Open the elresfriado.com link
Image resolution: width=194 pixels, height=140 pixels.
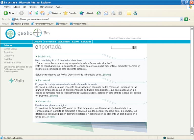(x=12, y=62)
